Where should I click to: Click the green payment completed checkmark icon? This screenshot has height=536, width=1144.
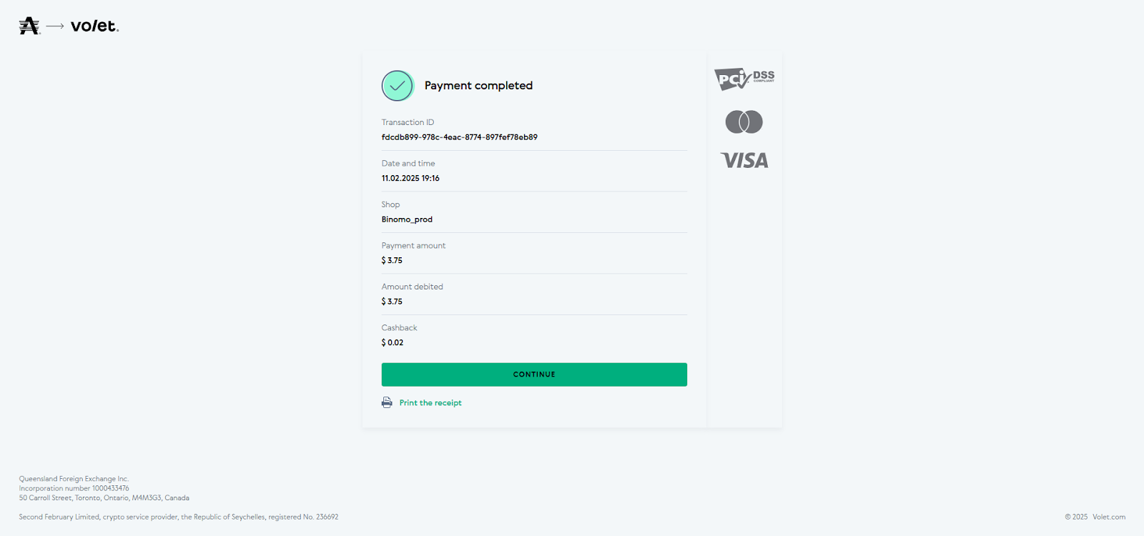[x=398, y=86]
